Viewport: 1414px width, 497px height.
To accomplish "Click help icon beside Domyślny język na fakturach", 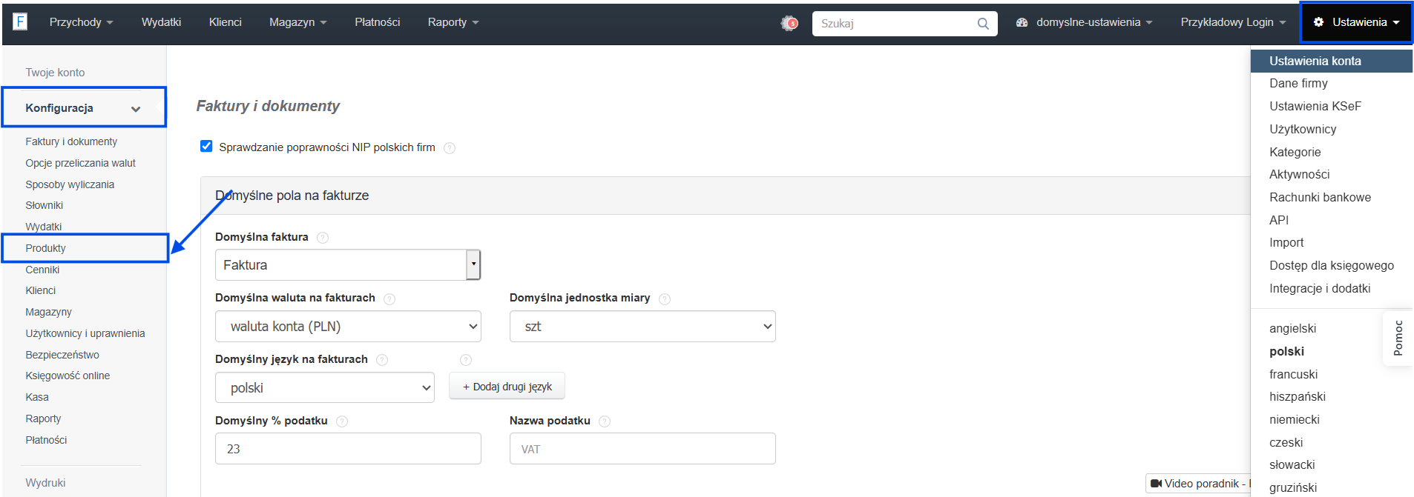I will pos(382,360).
